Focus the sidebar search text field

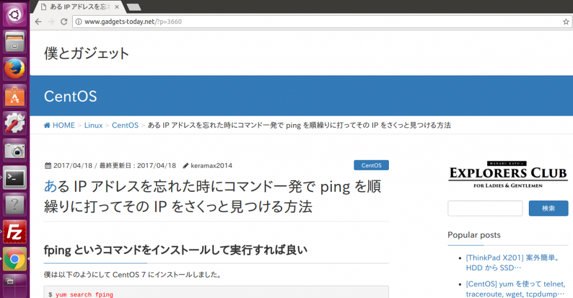click(485, 208)
